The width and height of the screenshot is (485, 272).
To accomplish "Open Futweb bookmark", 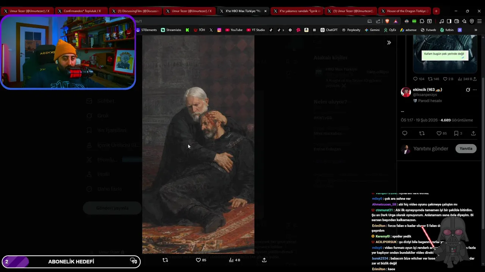I will pyautogui.click(x=428, y=30).
